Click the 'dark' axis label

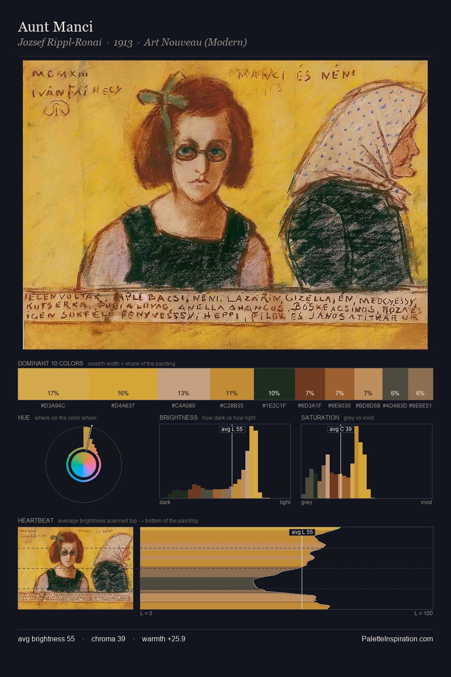(165, 502)
